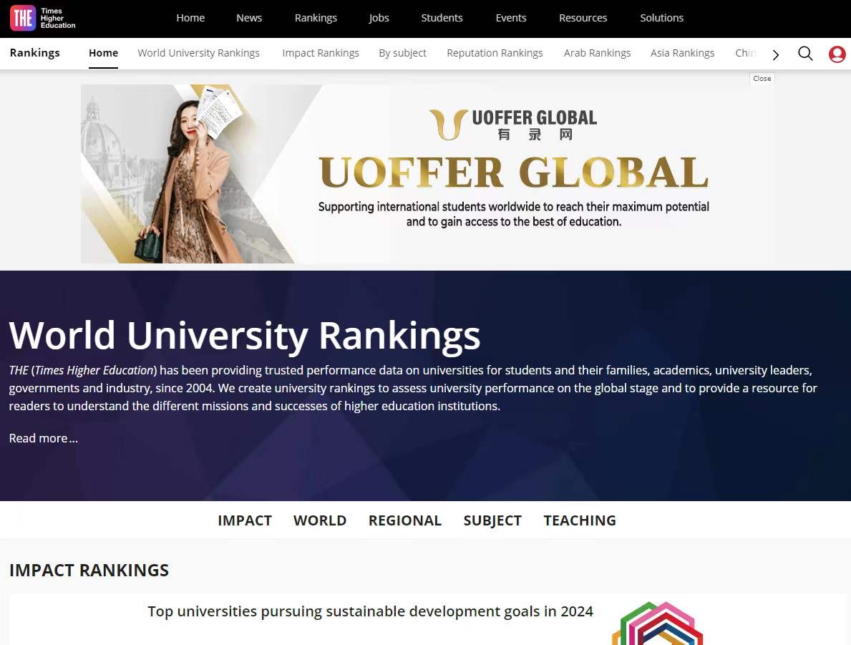Select the Home tab in Rankings bar
This screenshot has height=645, width=851.
pyautogui.click(x=103, y=53)
